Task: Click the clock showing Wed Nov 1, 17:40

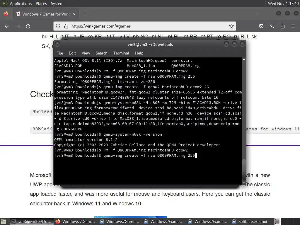Action: (283, 4)
